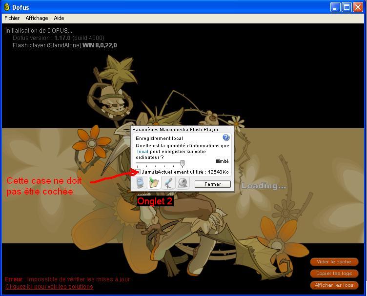
Task: Click 'Cliquez ici pour voir les solutions' link
Action: (x=49, y=287)
